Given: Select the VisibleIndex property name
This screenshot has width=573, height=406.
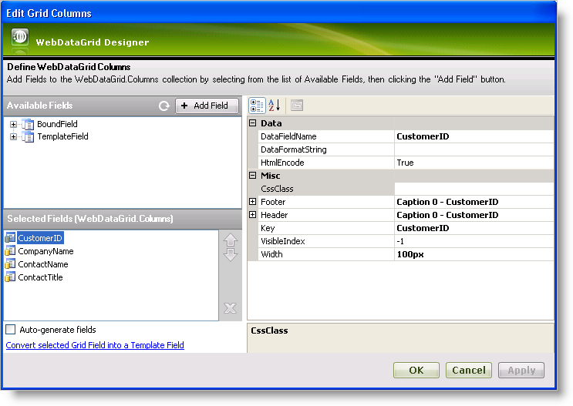Looking at the screenshot, I should pyautogui.click(x=282, y=241).
